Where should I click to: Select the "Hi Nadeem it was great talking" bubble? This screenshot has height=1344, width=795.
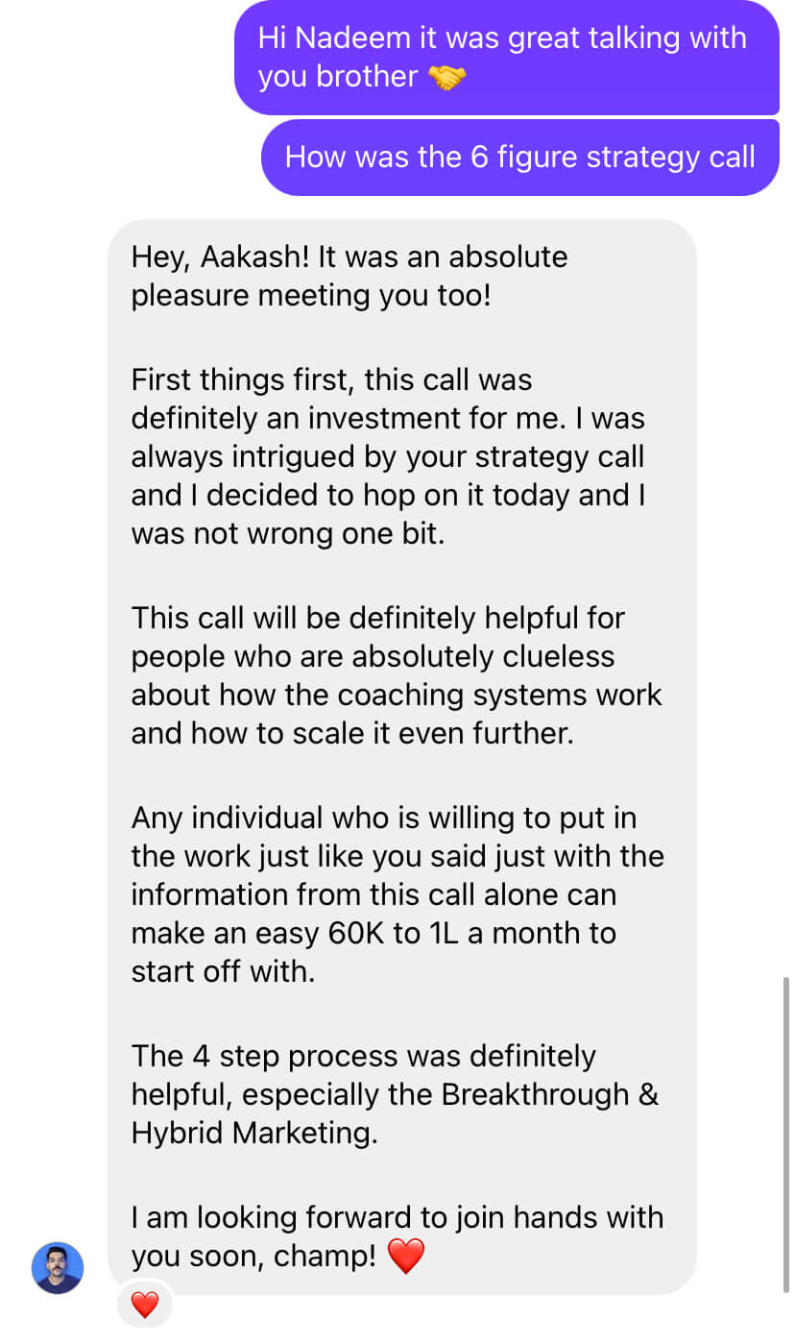[x=506, y=58]
